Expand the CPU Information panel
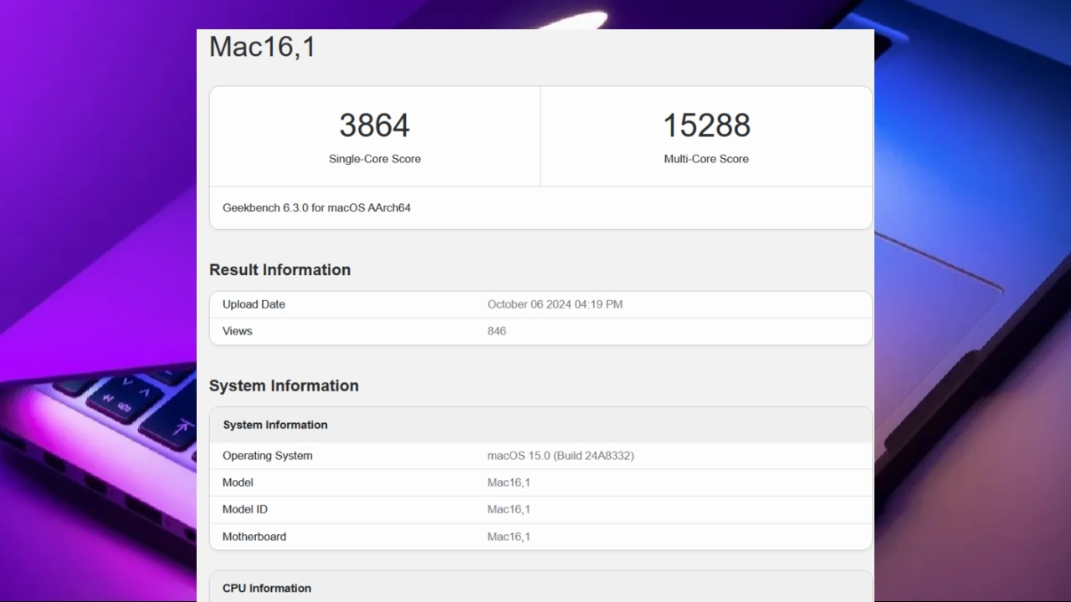1071x602 pixels. click(266, 588)
